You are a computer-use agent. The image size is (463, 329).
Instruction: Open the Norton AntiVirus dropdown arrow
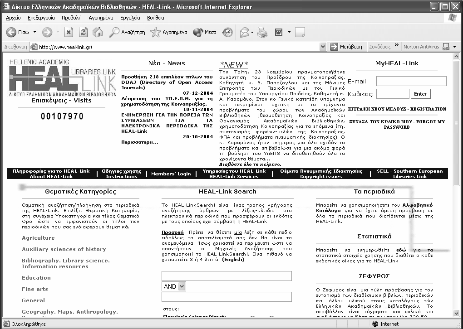455,47
